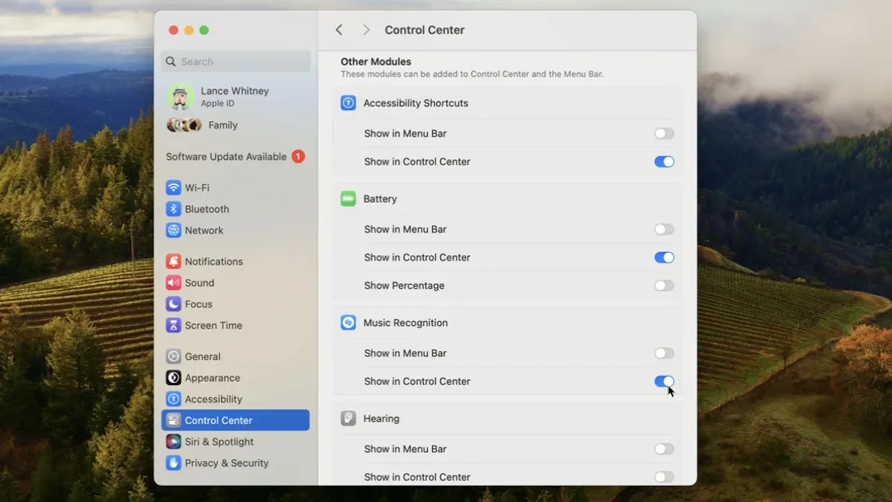Click the 'Music Recognition' module title
Viewport: 892px width, 502px height.
click(405, 323)
